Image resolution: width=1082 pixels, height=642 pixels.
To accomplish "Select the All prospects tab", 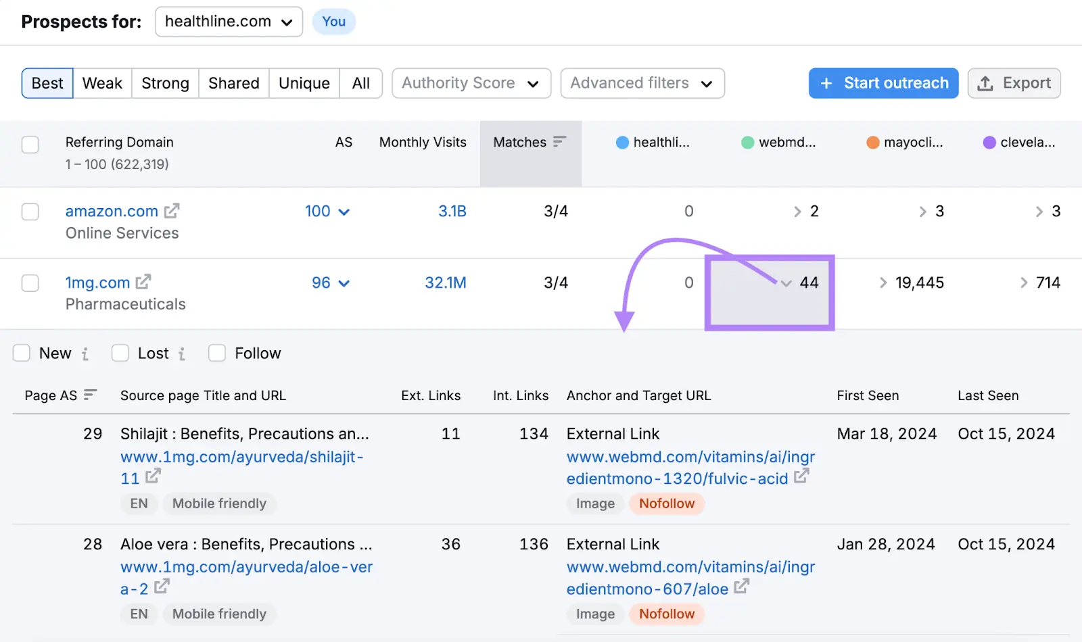I will (360, 83).
